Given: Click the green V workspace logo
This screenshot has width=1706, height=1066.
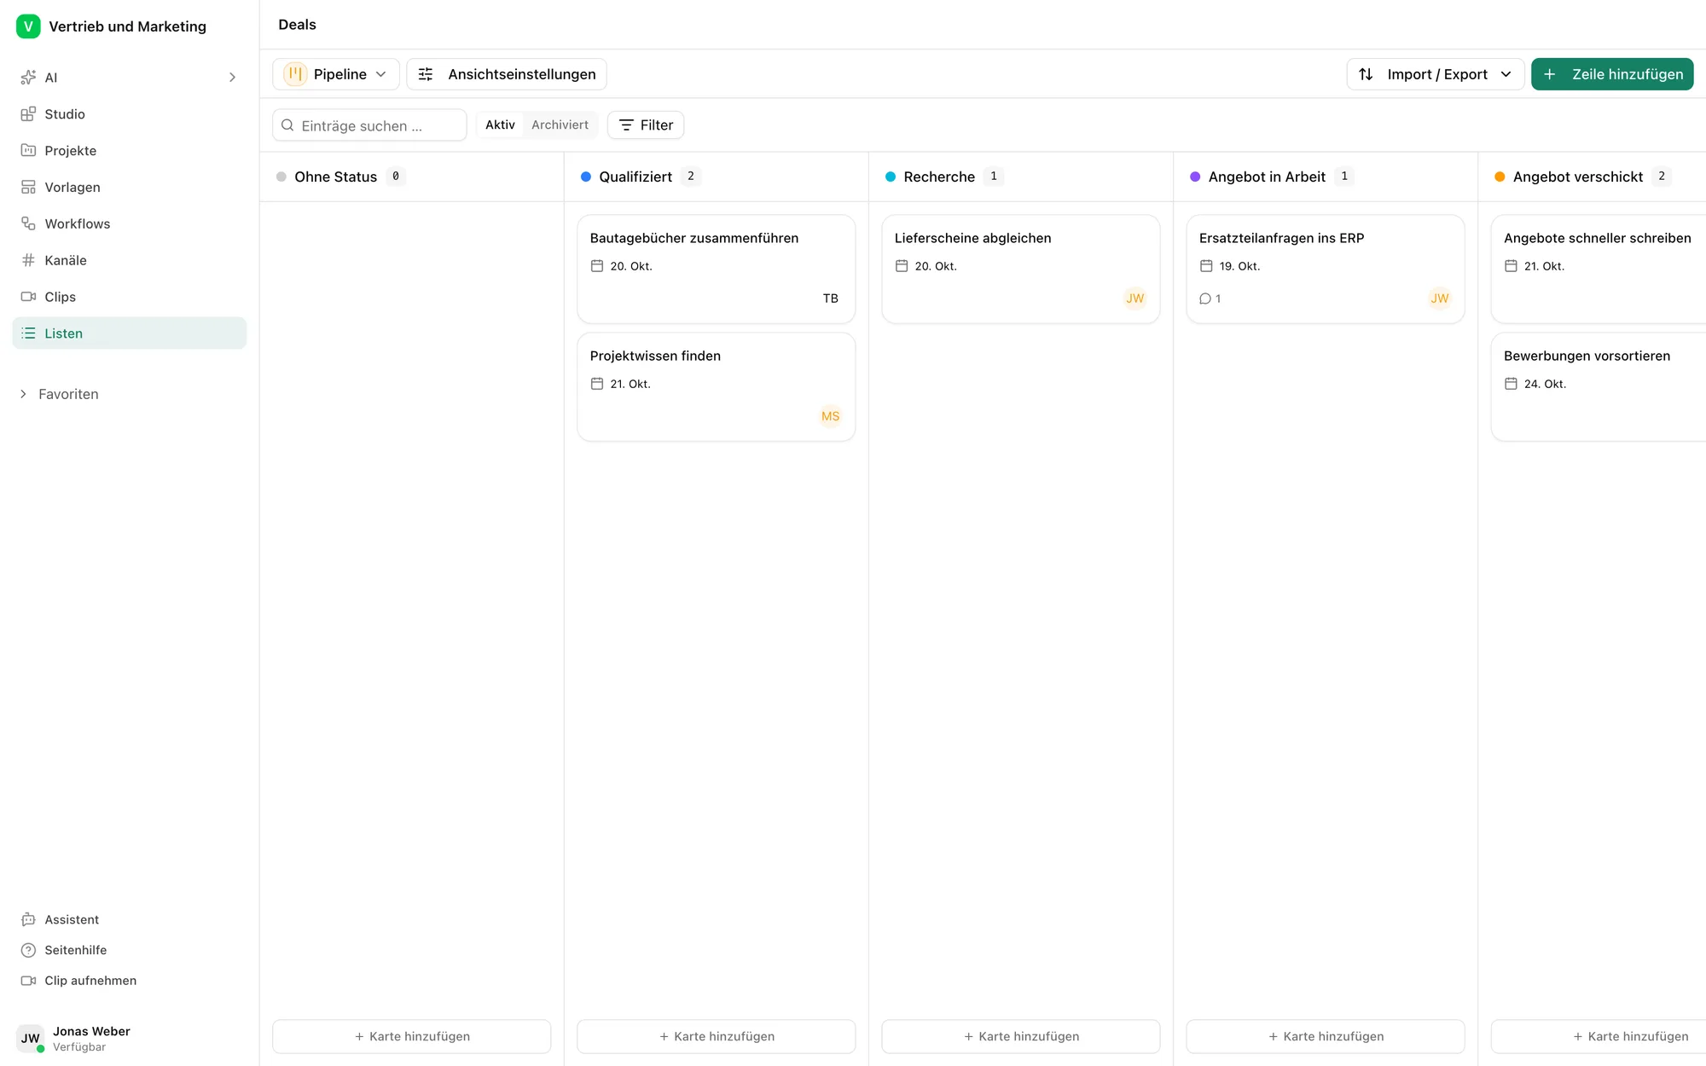Looking at the screenshot, I should point(28,26).
